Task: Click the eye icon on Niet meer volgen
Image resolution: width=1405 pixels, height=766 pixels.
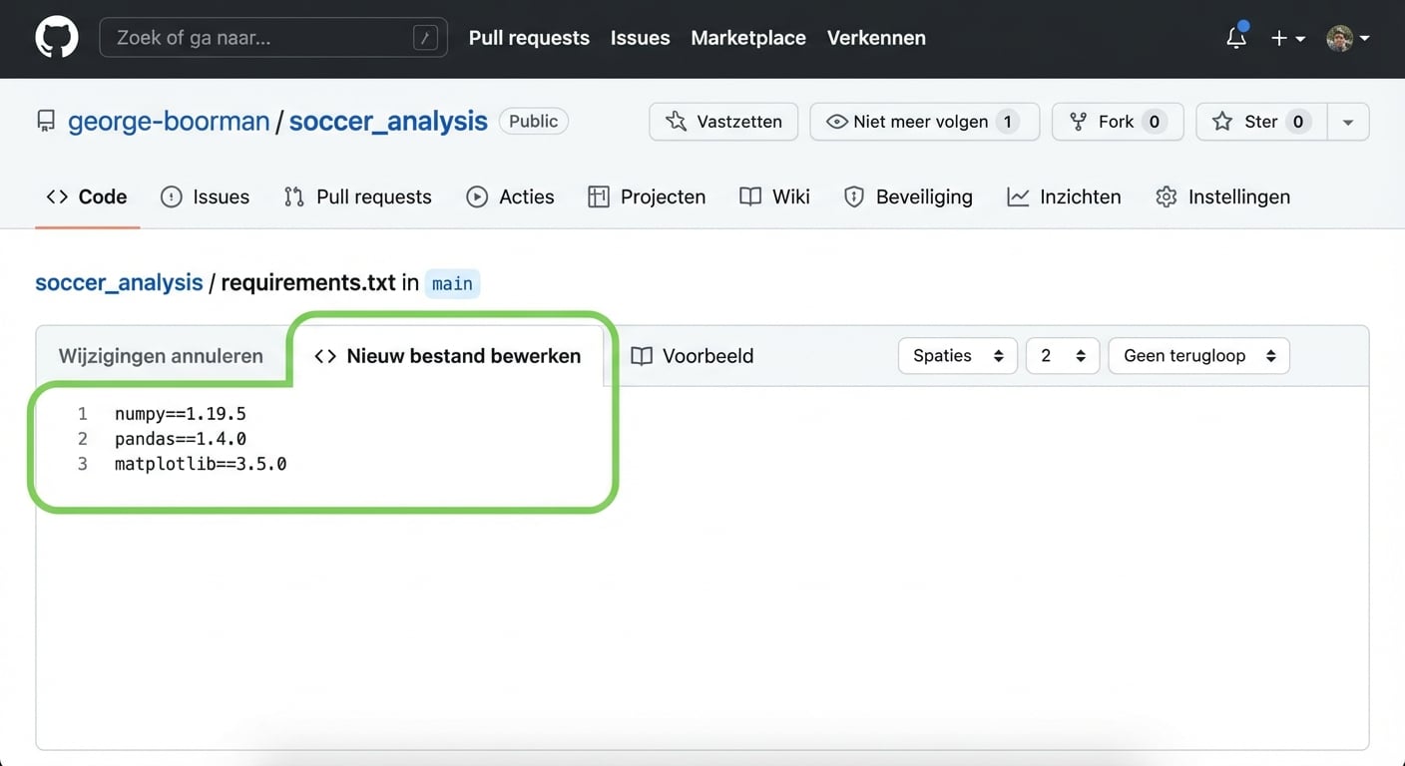Action: 836,121
